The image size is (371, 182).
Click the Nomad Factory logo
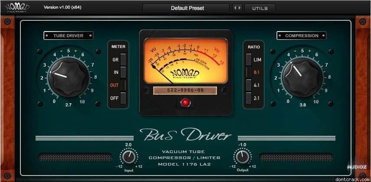pyautogui.click(x=17, y=8)
